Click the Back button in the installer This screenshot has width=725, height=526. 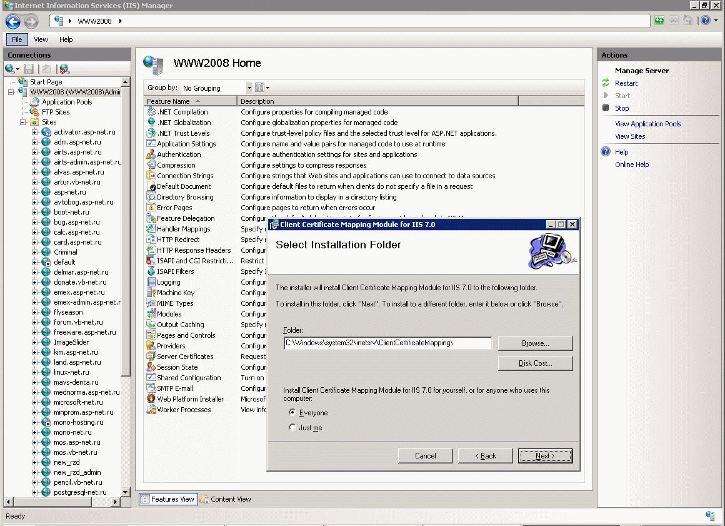coord(486,456)
